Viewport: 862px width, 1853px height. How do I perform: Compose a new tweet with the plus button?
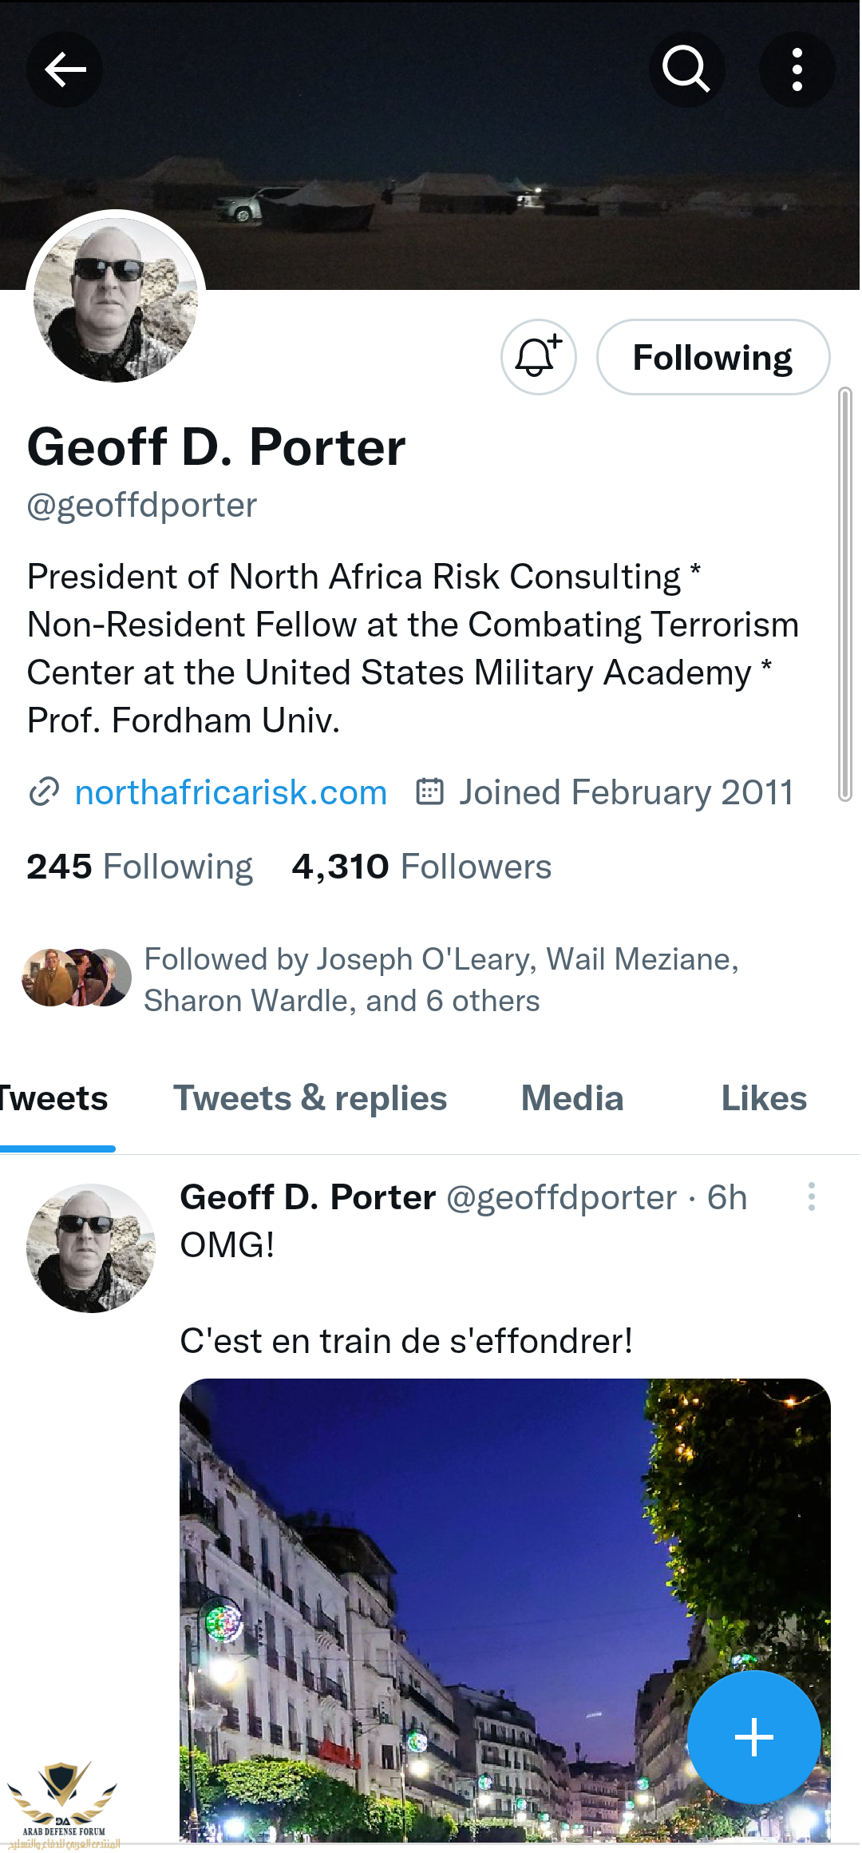(x=754, y=1737)
